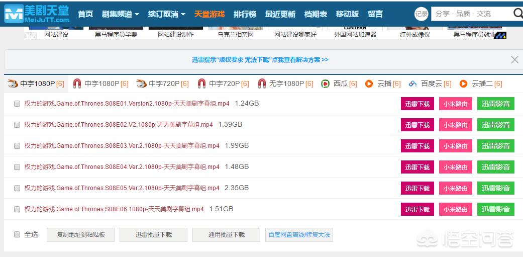Open the 百度网盘离线/修复大法 link
Image resolution: width=523 pixels, height=257 pixels.
click(299, 235)
